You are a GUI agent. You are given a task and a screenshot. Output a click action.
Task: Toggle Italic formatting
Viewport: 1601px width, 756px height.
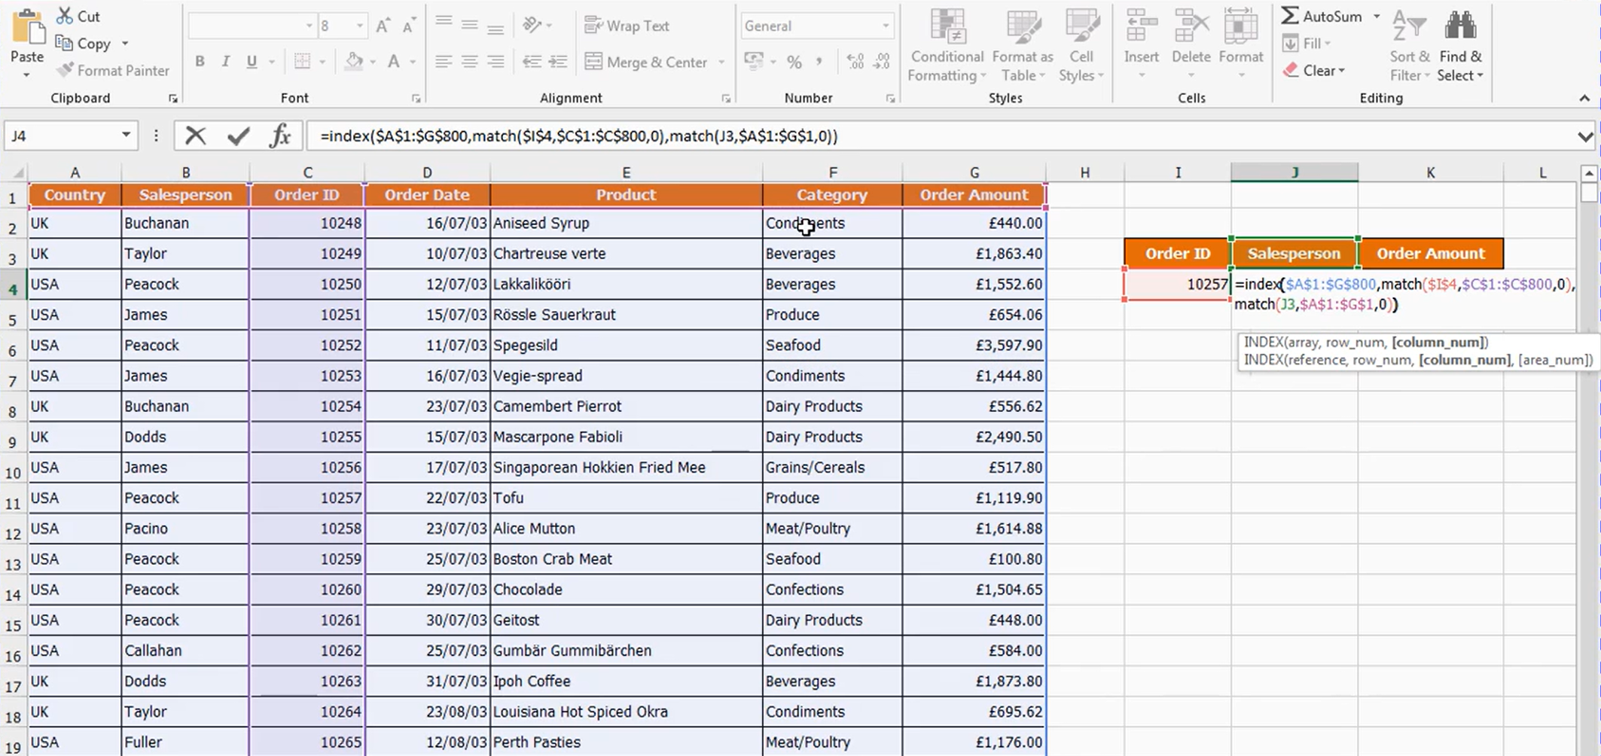point(225,62)
